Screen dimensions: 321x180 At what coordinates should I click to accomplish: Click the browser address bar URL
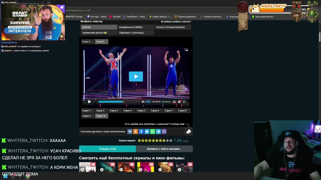pos(78,10)
